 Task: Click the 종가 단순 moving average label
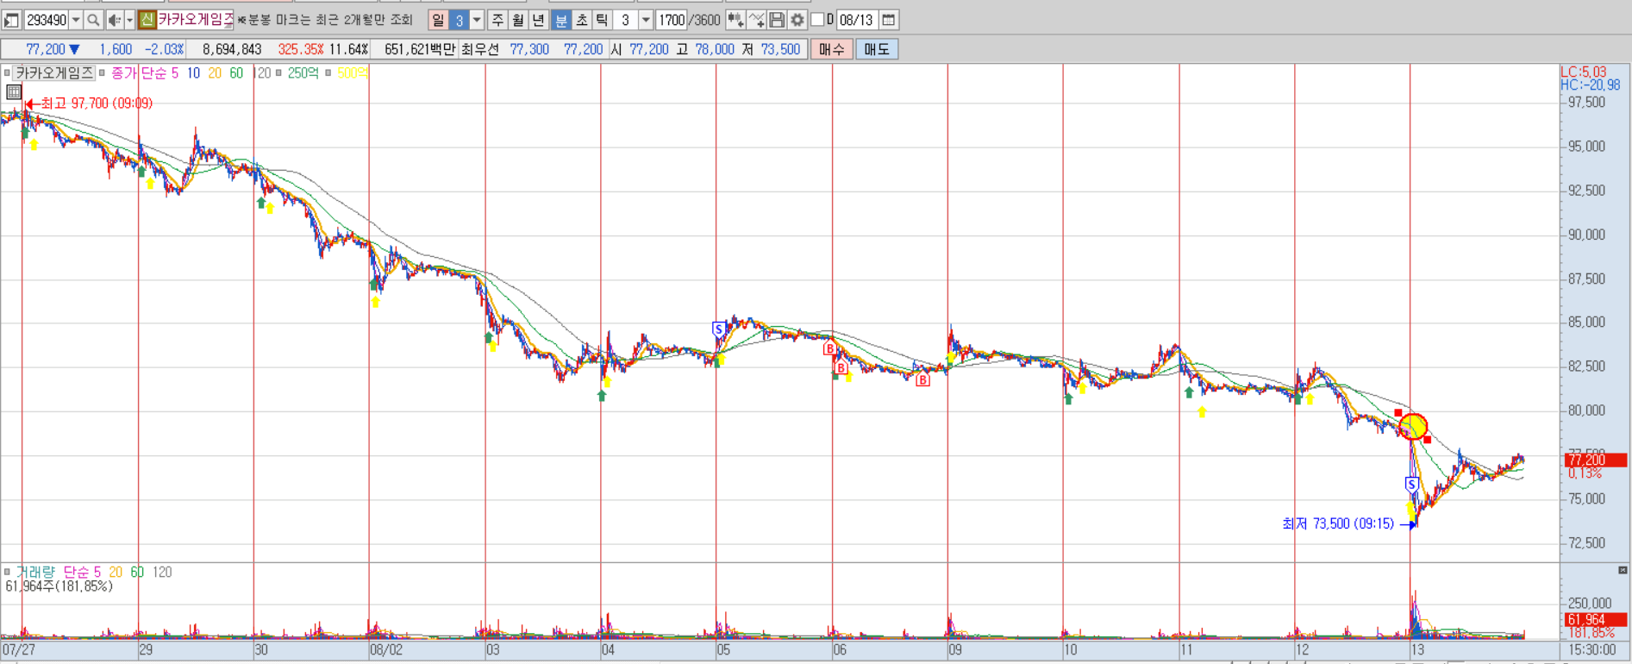[140, 73]
